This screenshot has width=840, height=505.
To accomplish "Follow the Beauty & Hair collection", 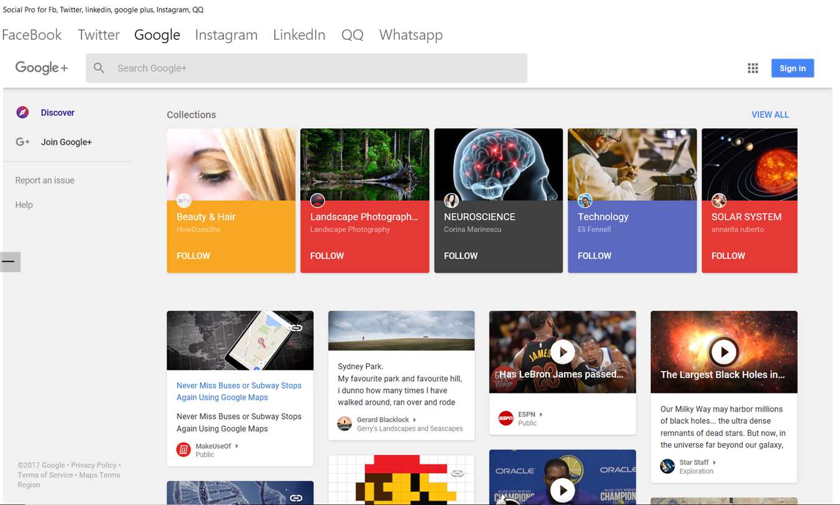I will click(193, 256).
